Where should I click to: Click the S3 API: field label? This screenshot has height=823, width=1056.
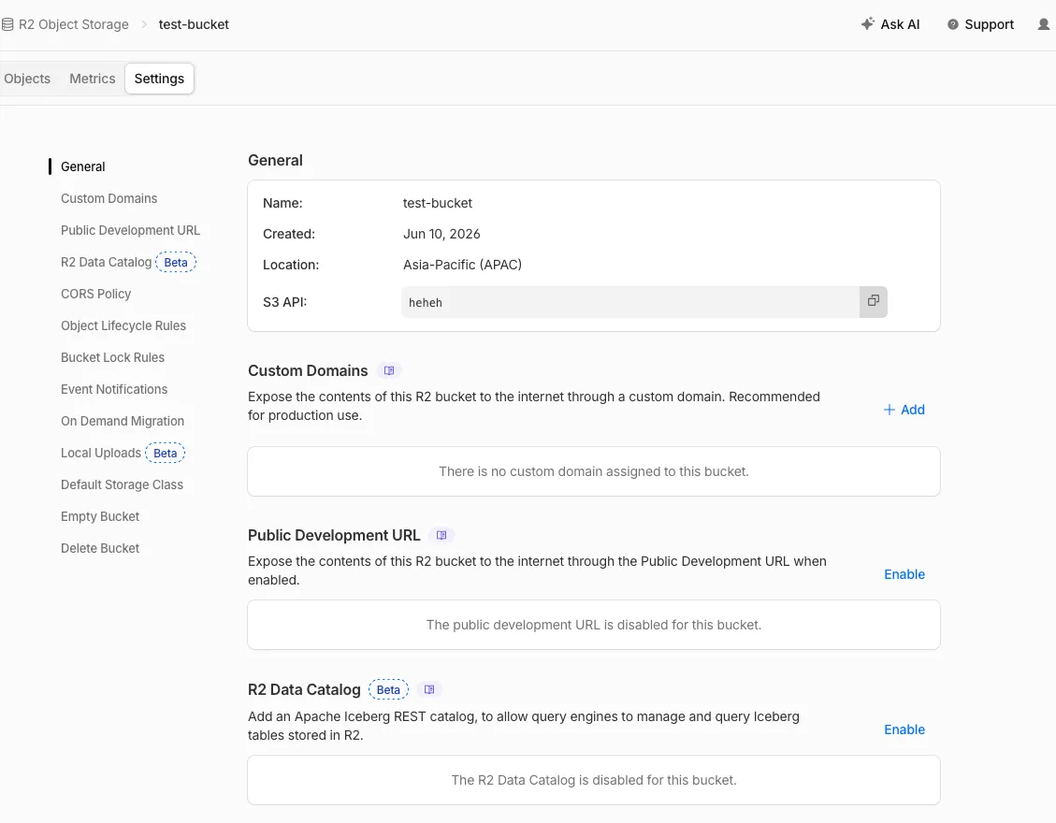click(284, 302)
